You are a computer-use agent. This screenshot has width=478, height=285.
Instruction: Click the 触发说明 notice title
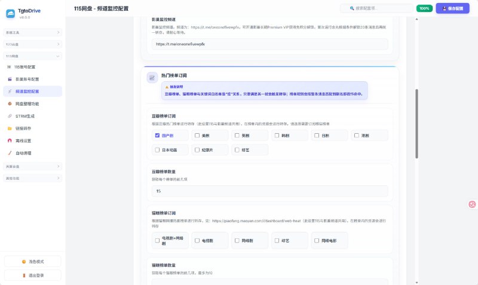176,87
